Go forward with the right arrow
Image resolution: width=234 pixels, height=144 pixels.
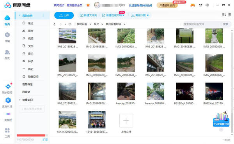click(60, 24)
